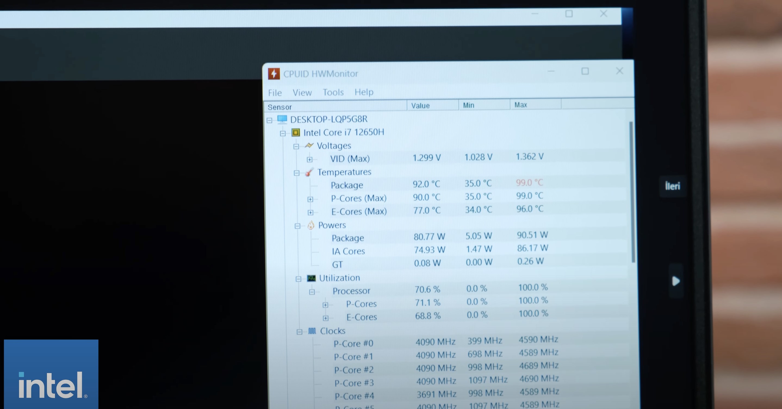Click the Min column header
782x409 pixels.
pos(484,105)
